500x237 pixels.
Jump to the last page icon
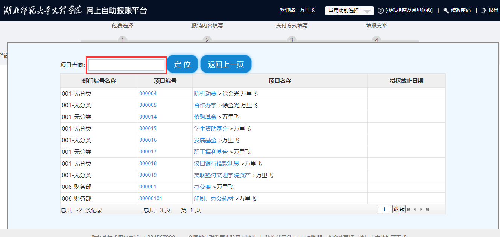tap(427, 209)
